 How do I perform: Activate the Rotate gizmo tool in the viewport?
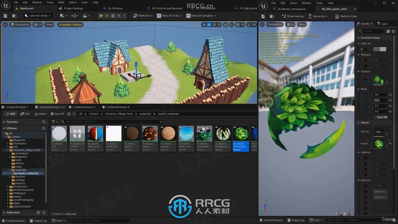click(x=214, y=25)
